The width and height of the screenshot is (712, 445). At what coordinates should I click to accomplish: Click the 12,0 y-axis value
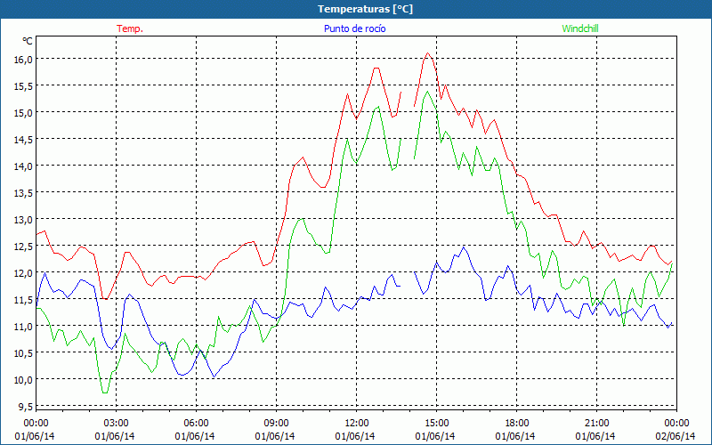(23, 273)
